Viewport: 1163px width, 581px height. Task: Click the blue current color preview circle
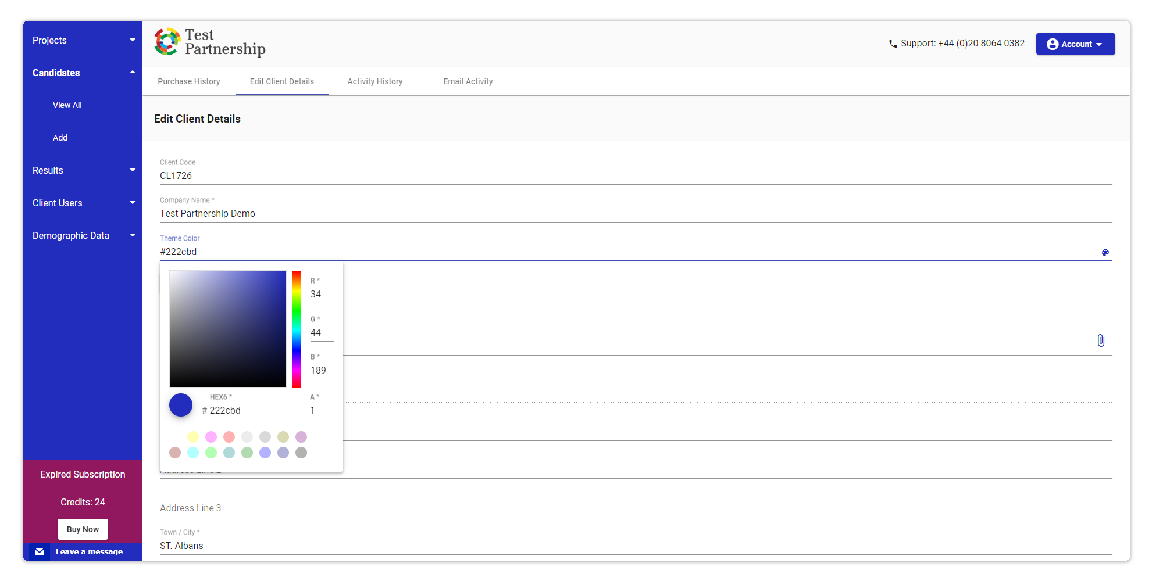tap(181, 405)
